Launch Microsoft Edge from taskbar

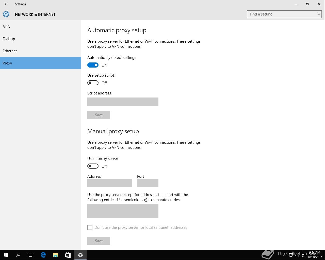(x=43, y=255)
